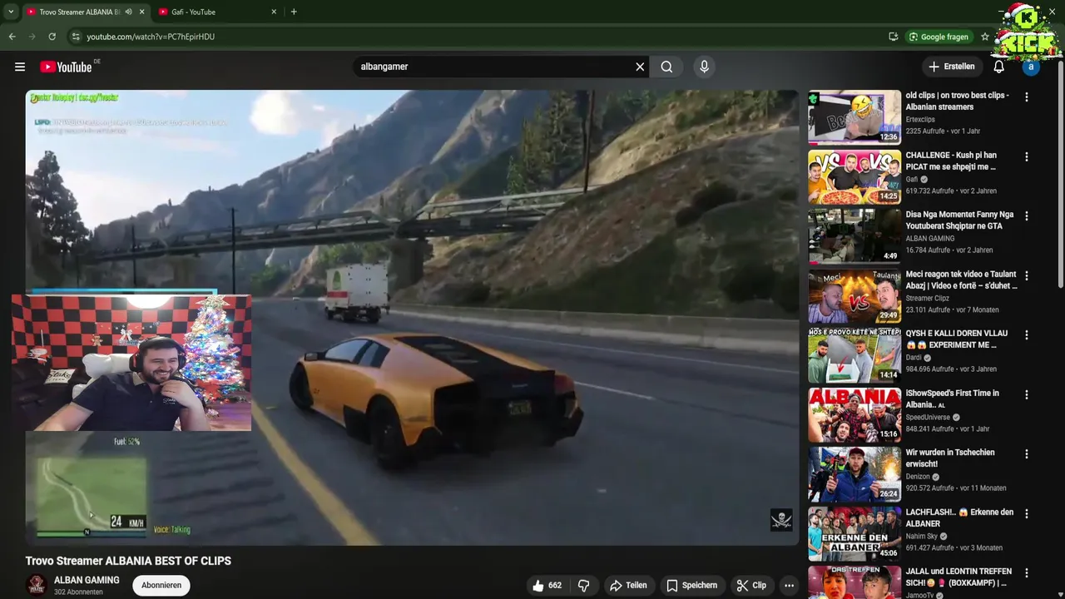The image size is (1065, 599).
Task: Open options menu for old clips video
Action: 1027,97
